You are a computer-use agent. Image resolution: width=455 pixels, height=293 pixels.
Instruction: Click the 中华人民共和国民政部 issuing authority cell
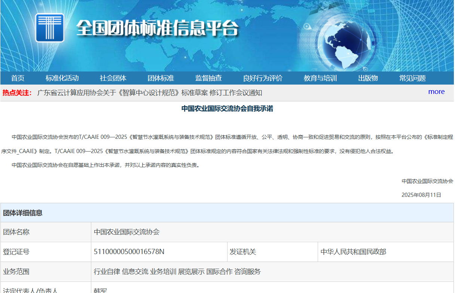click(353, 252)
